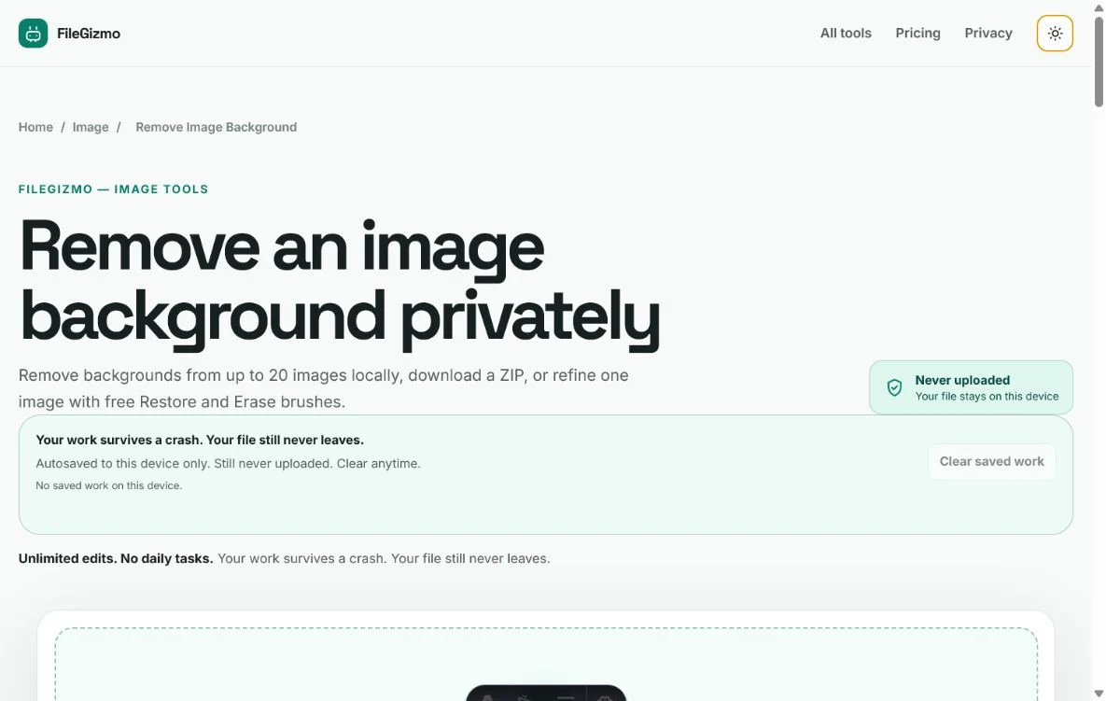Open the Privacy page
This screenshot has height=701, width=1106.
point(988,34)
